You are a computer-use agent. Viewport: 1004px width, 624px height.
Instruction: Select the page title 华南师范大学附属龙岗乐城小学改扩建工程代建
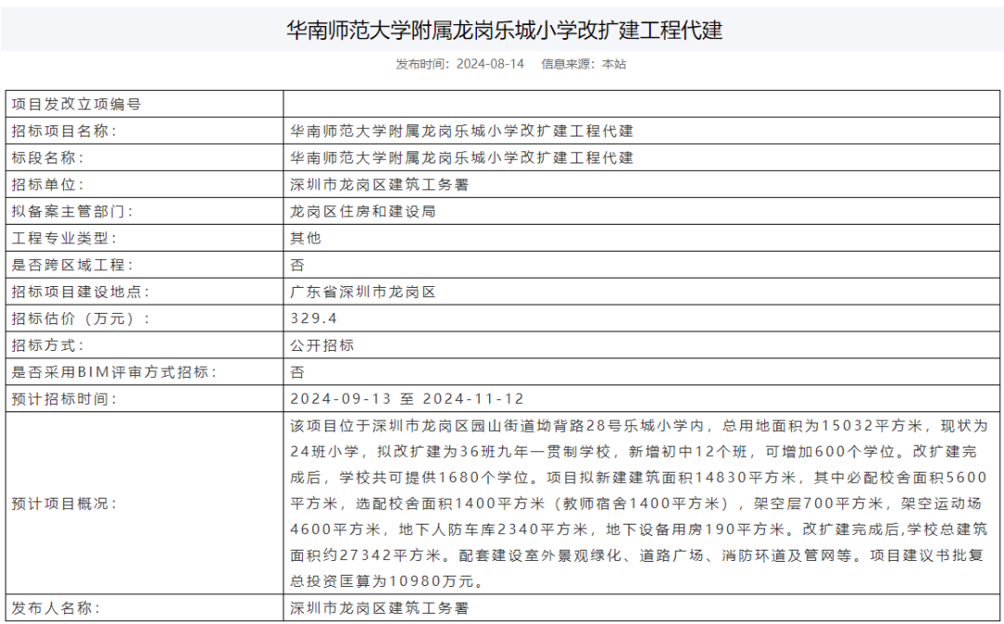pos(505,30)
